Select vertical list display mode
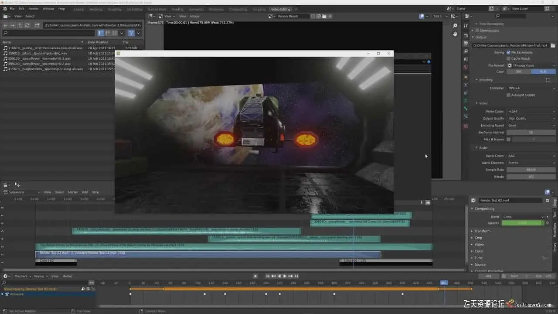This screenshot has height=314, width=558. coord(101,33)
